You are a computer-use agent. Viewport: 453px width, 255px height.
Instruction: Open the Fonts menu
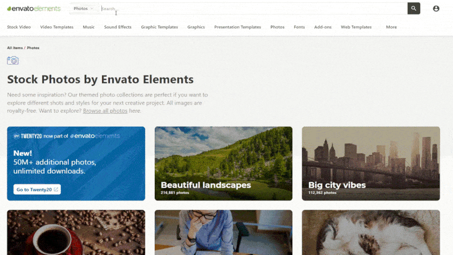(299, 27)
